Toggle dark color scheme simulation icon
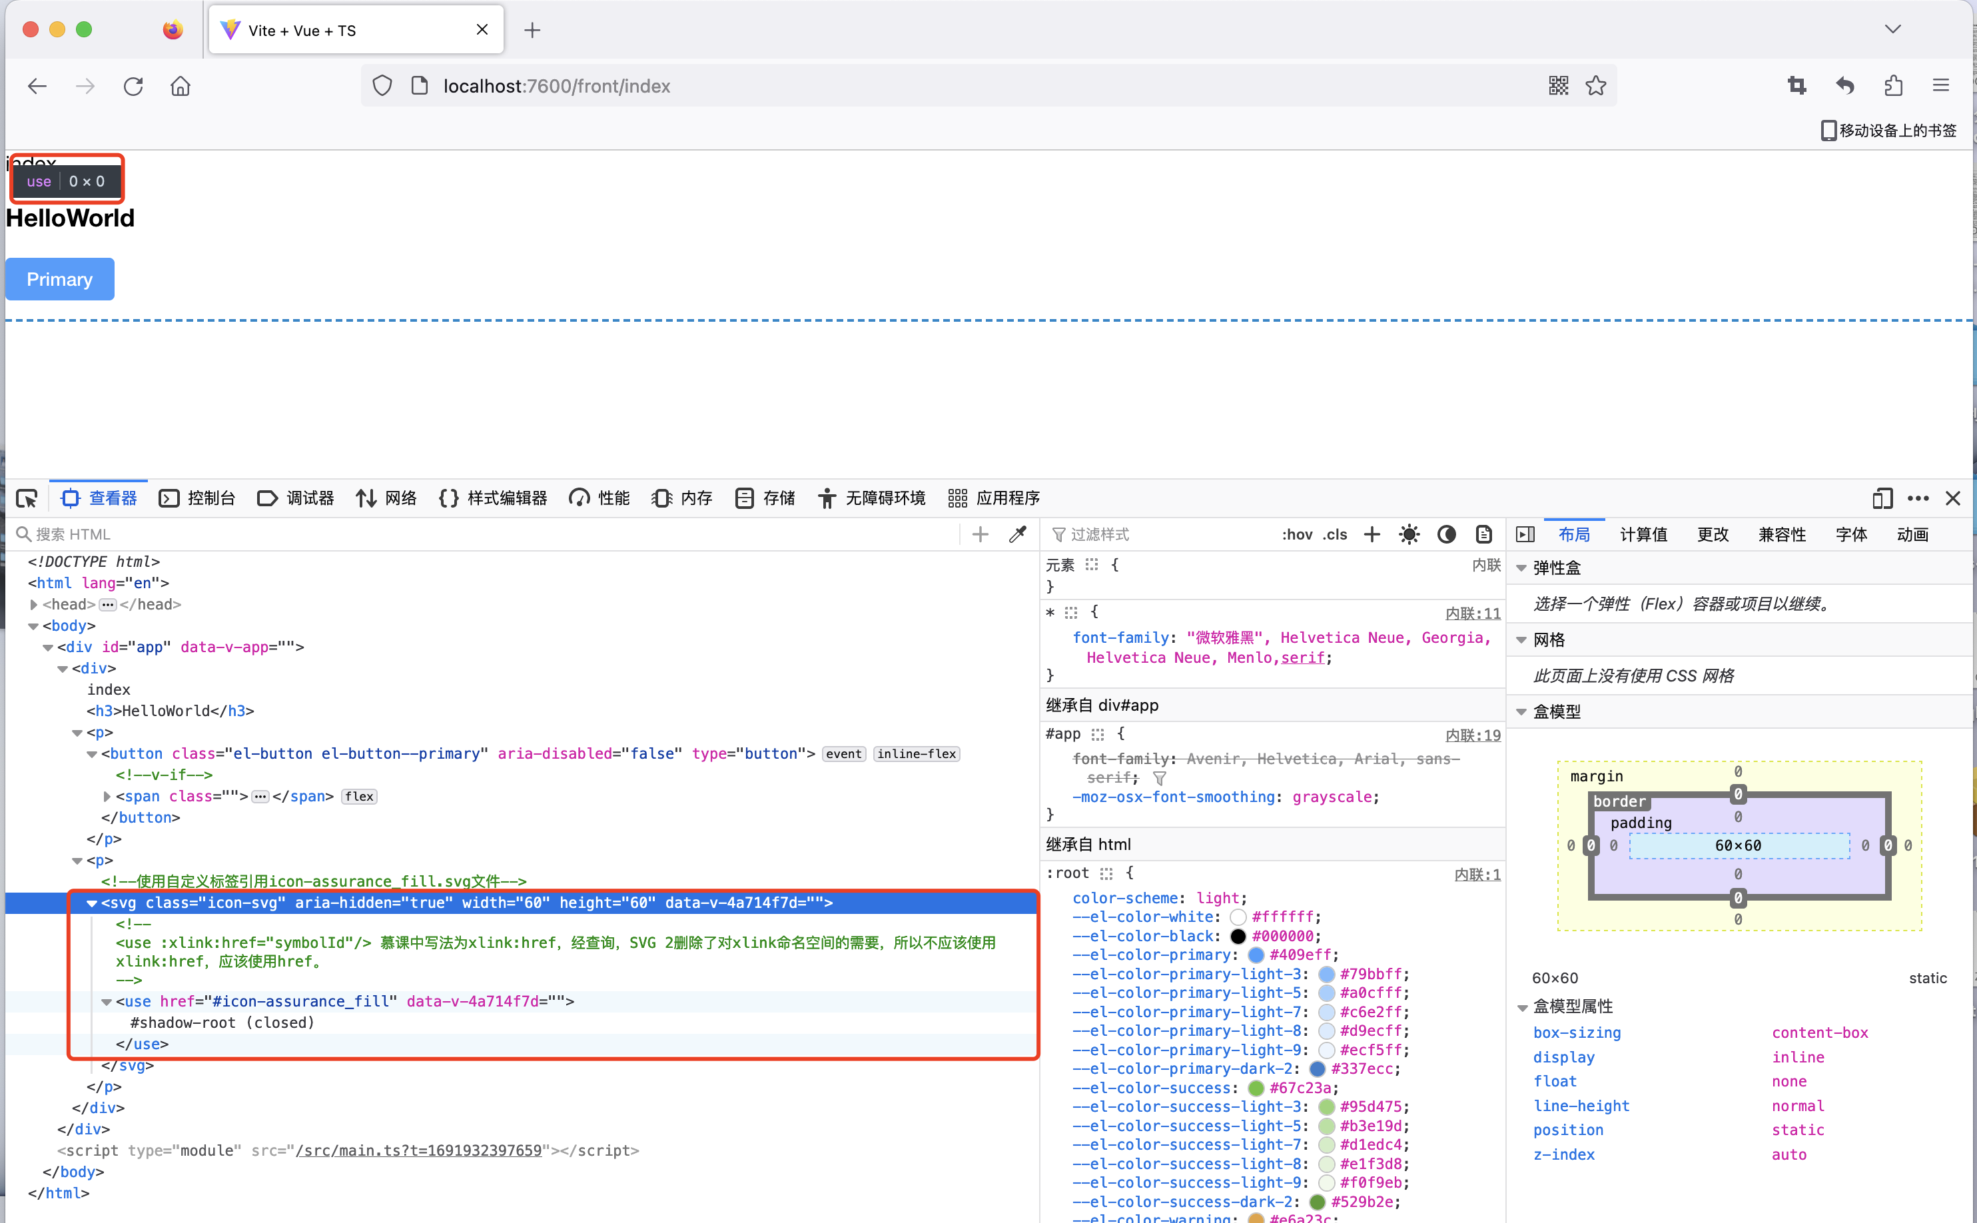The image size is (1977, 1223). [x=1447, y=534]
